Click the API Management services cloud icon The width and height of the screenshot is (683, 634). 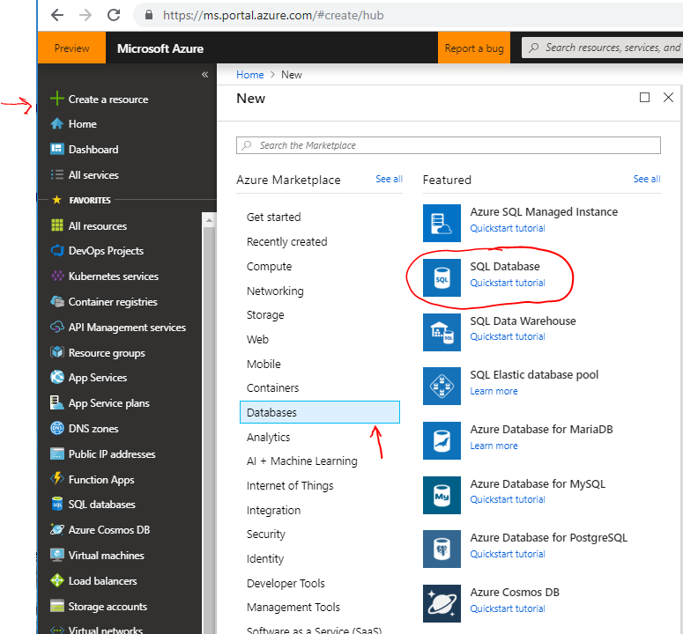[57, 327]
